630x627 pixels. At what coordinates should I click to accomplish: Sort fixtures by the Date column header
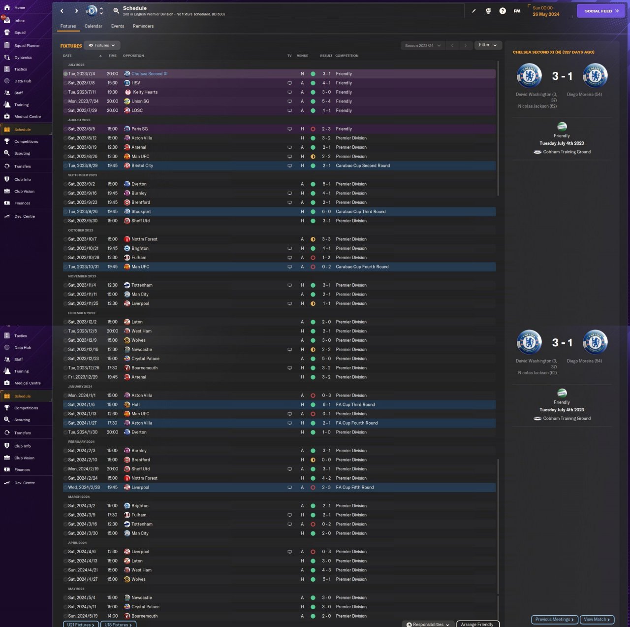pyautogui.click(x=67, y=56)
